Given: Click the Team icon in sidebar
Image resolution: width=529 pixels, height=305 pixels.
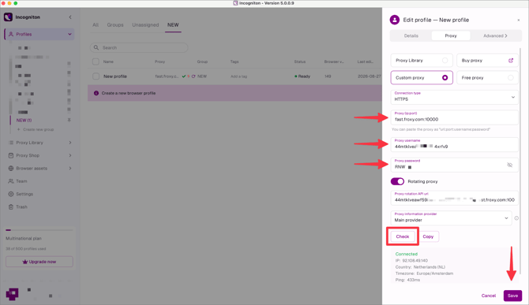Looking at the screenshot, I should pos(11,180).
